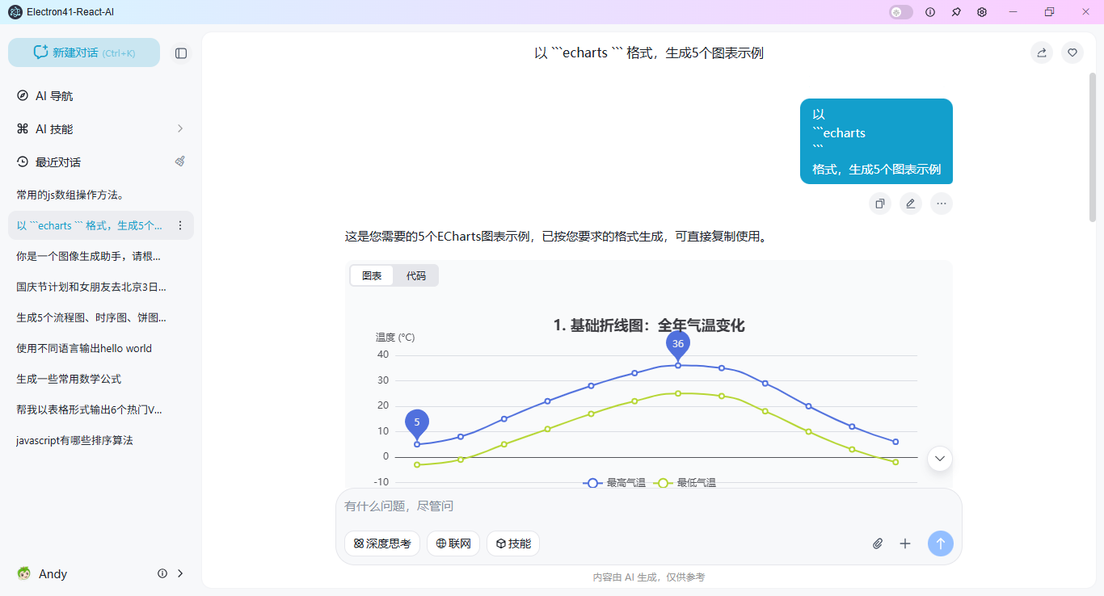The height and width of the screenshot is (596, 1104).
Task: Open settings gear in title bar
Action: pos(982,12)
